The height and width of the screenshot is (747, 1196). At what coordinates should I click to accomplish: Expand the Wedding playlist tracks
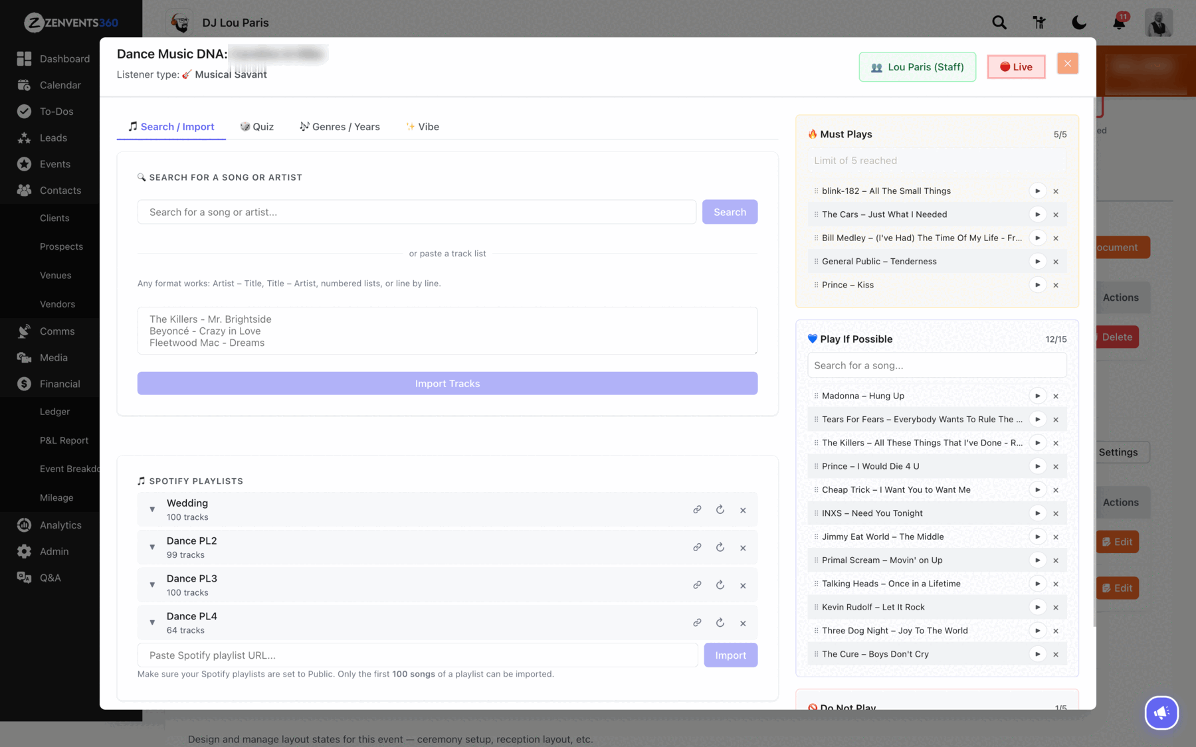(x=152, y=510)
